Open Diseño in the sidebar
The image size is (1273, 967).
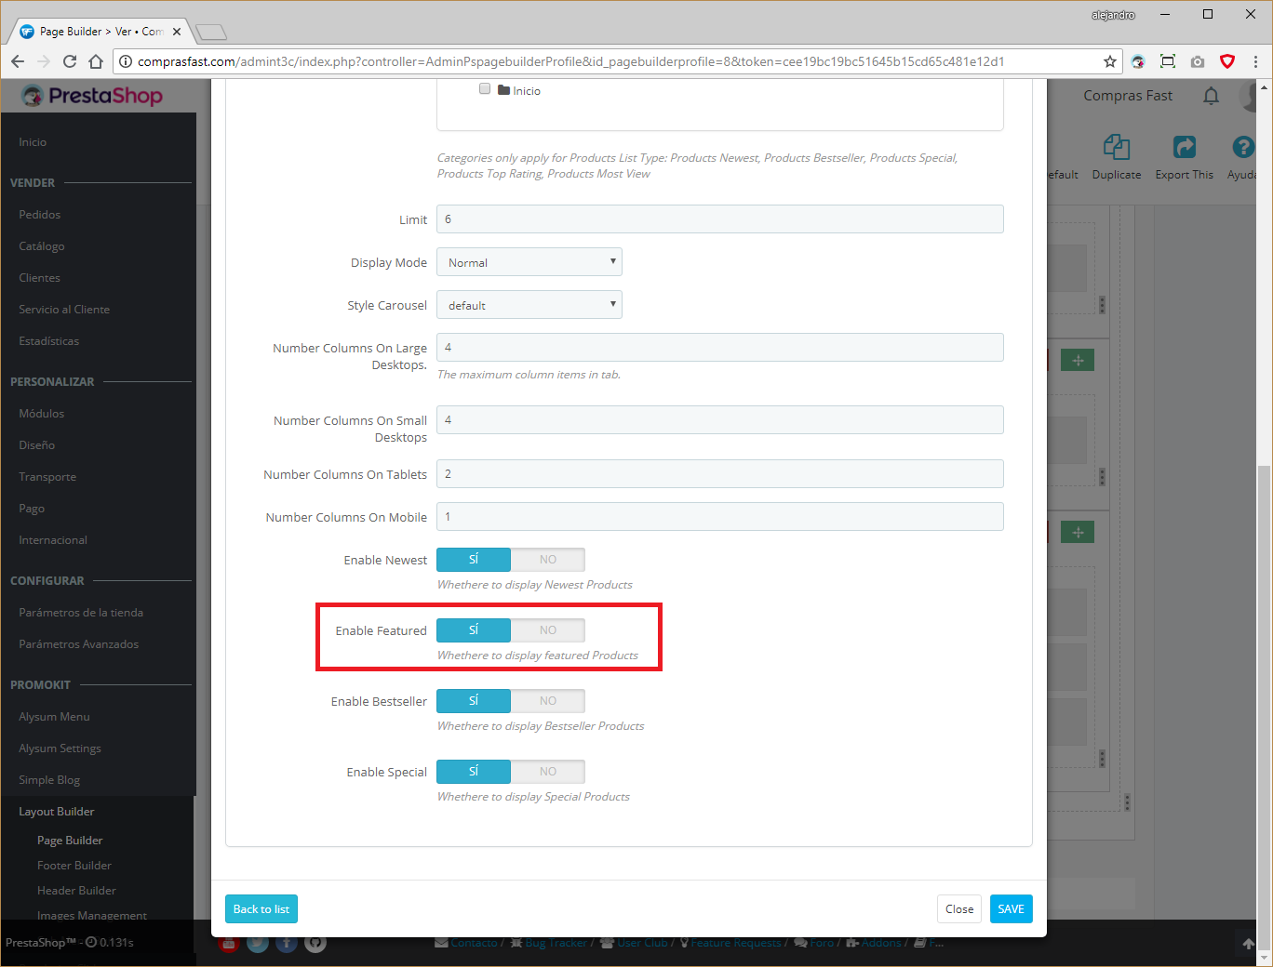click(37, 445)
